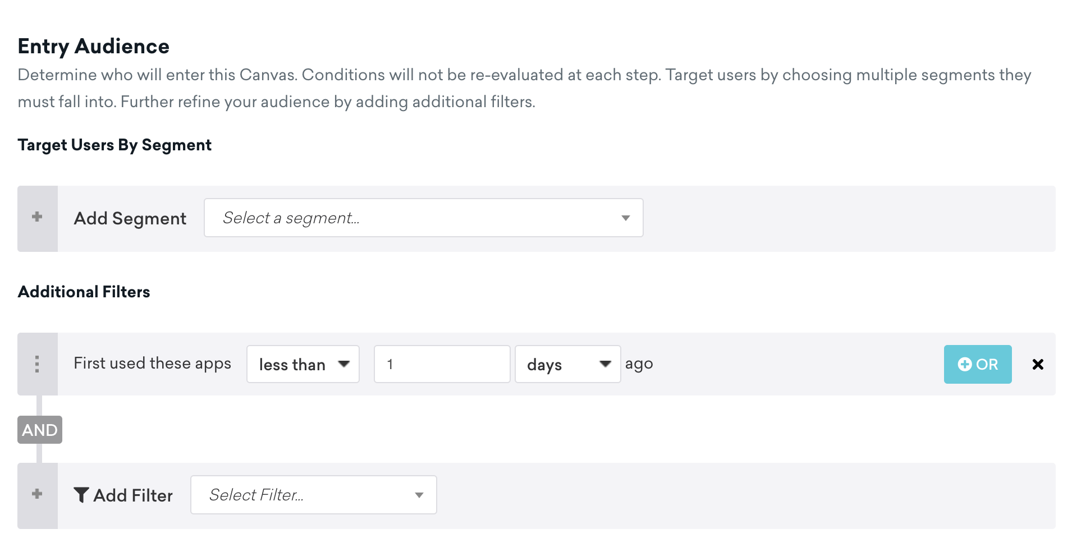
Task: Open the Select Filter dropdown
Action: [313, 495]
